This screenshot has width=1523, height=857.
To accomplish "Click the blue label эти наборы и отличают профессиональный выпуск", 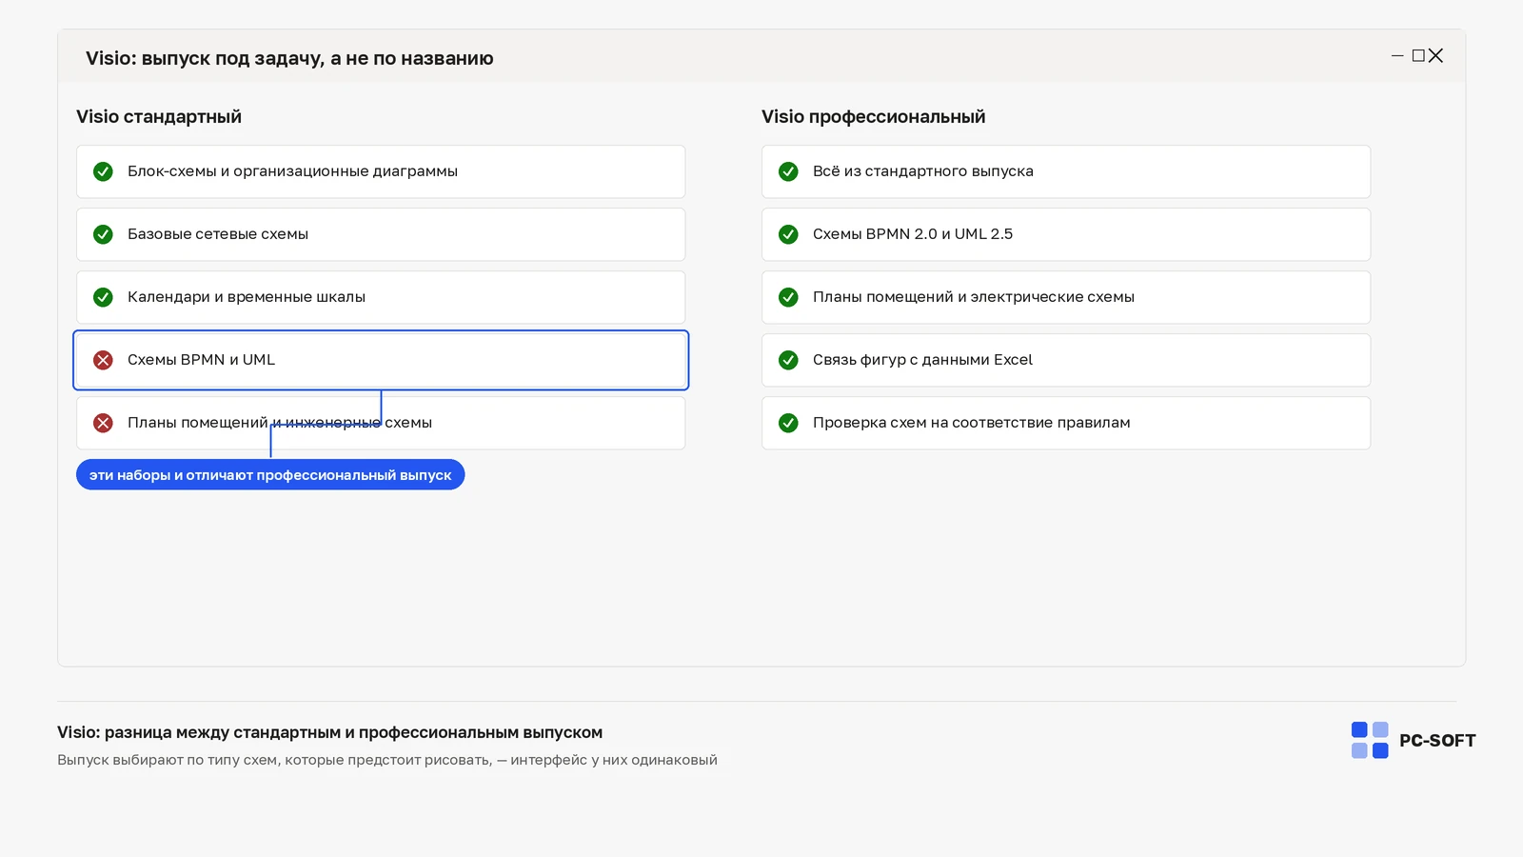I will pos(270,475).
